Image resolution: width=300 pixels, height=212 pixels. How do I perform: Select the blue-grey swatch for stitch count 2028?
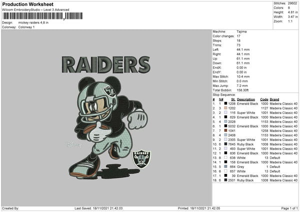click(x=225, y=121)
